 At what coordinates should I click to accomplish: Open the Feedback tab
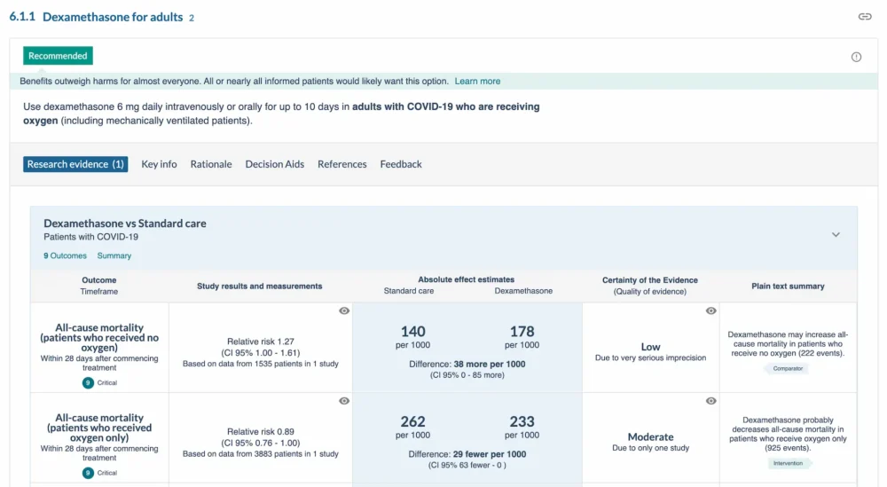click(401, 164)
